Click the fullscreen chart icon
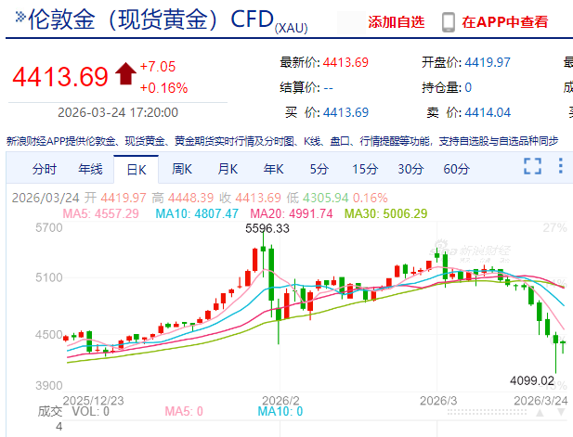The width and height of the screenshot is (573, 437). pos(532,166)
